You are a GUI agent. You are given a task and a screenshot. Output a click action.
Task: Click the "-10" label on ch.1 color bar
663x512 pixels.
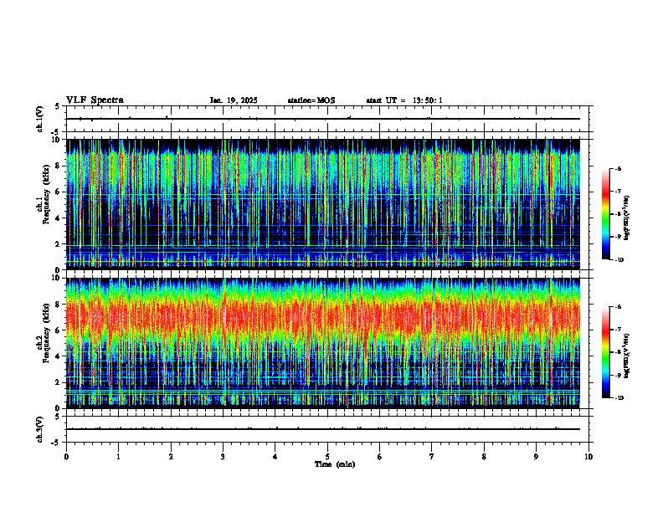(619, 260)
